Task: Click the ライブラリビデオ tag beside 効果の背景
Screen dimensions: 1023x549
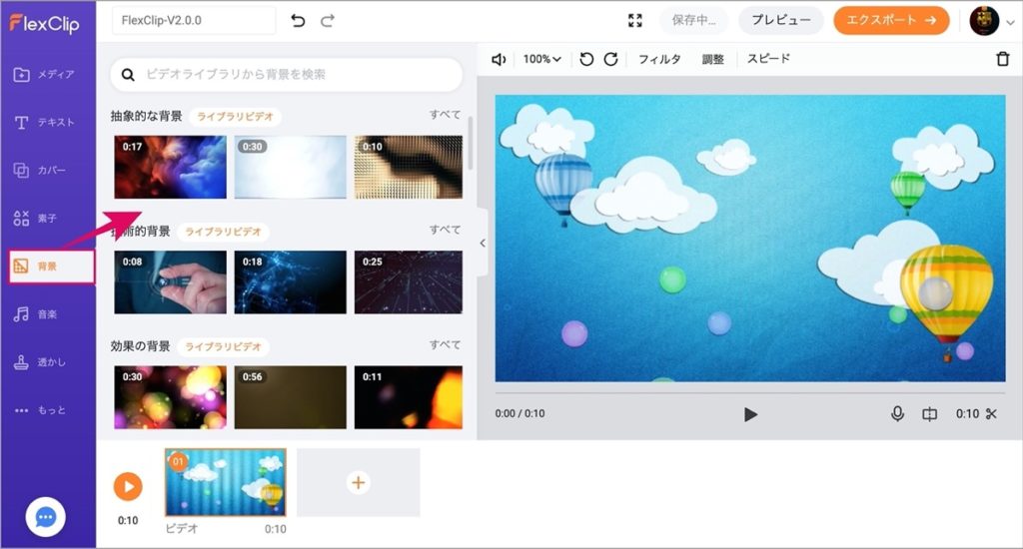Action: click(x=223, y=347)
